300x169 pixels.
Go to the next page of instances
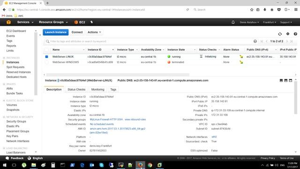tap(287, 41)
